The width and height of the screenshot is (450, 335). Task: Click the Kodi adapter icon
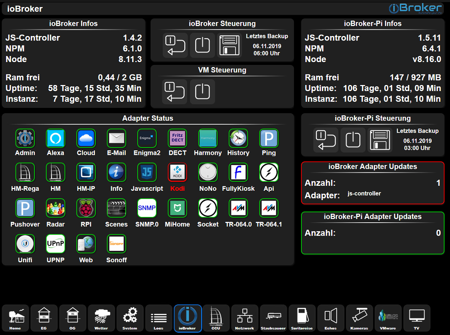coord(177,172)
